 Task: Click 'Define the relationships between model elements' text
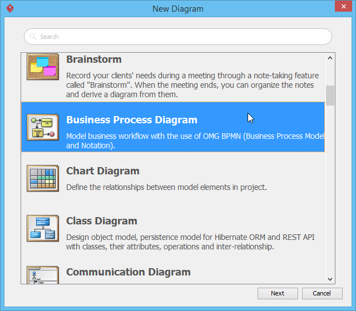[x=166, y=187]
